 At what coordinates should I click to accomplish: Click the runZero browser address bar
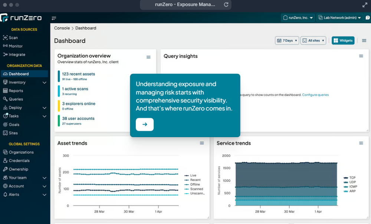pos(185,5)
